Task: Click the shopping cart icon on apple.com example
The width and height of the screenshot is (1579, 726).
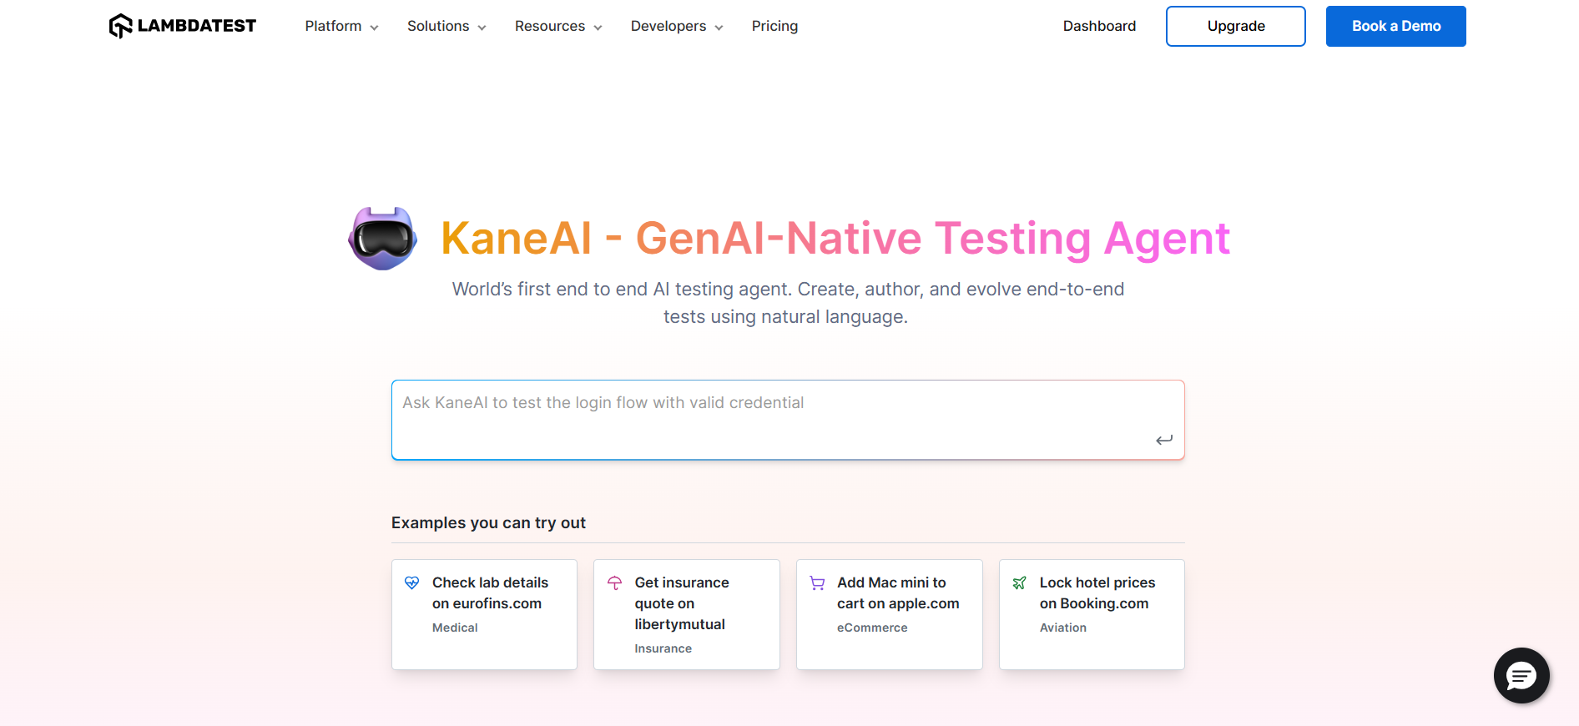Action: pyautogui.click(x=817, y=582)
